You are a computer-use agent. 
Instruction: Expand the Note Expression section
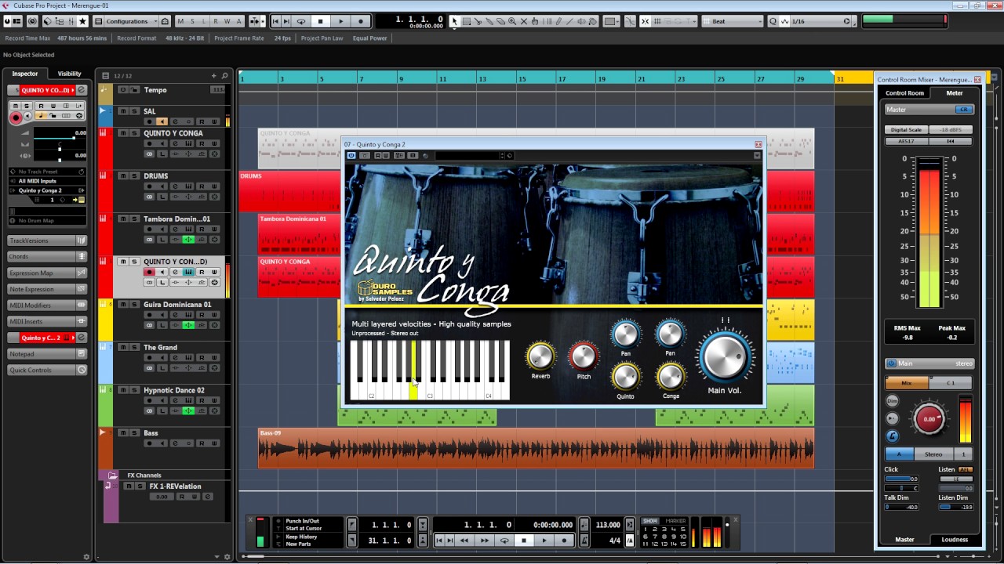pos(47,289)
